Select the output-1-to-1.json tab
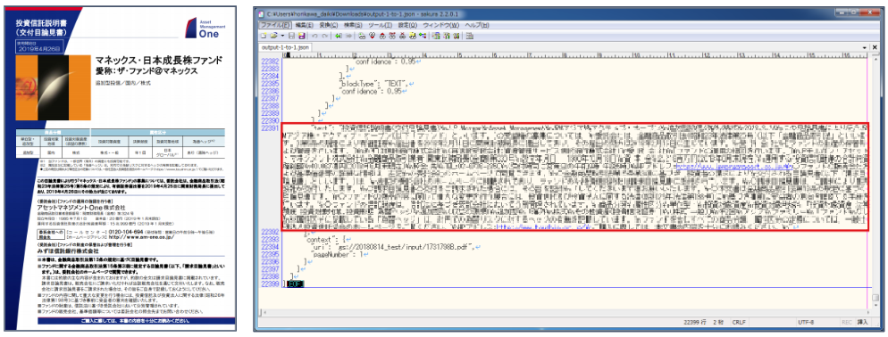This screenshot has width=888, height=337. 285,47
